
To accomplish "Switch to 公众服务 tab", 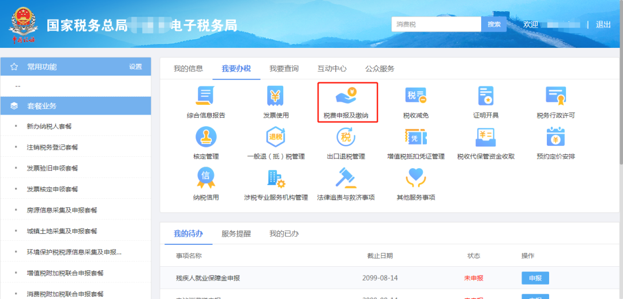I will coord(380,69).
